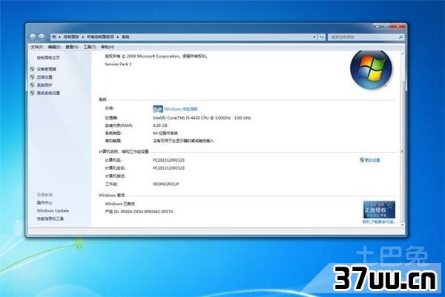This screenshot has height=297, width=445.
Task: Expand the arrow after 所有控制面板项 in breadcrumb
Action: (118, 37)
